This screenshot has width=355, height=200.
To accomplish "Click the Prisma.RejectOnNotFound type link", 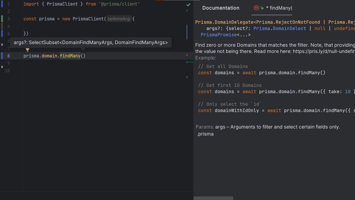I will (x=288, y=22).
